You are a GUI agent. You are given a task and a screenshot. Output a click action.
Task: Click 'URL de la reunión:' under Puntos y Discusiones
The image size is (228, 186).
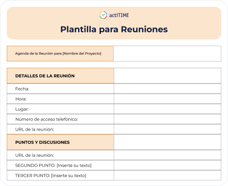(x=35, y=155)
